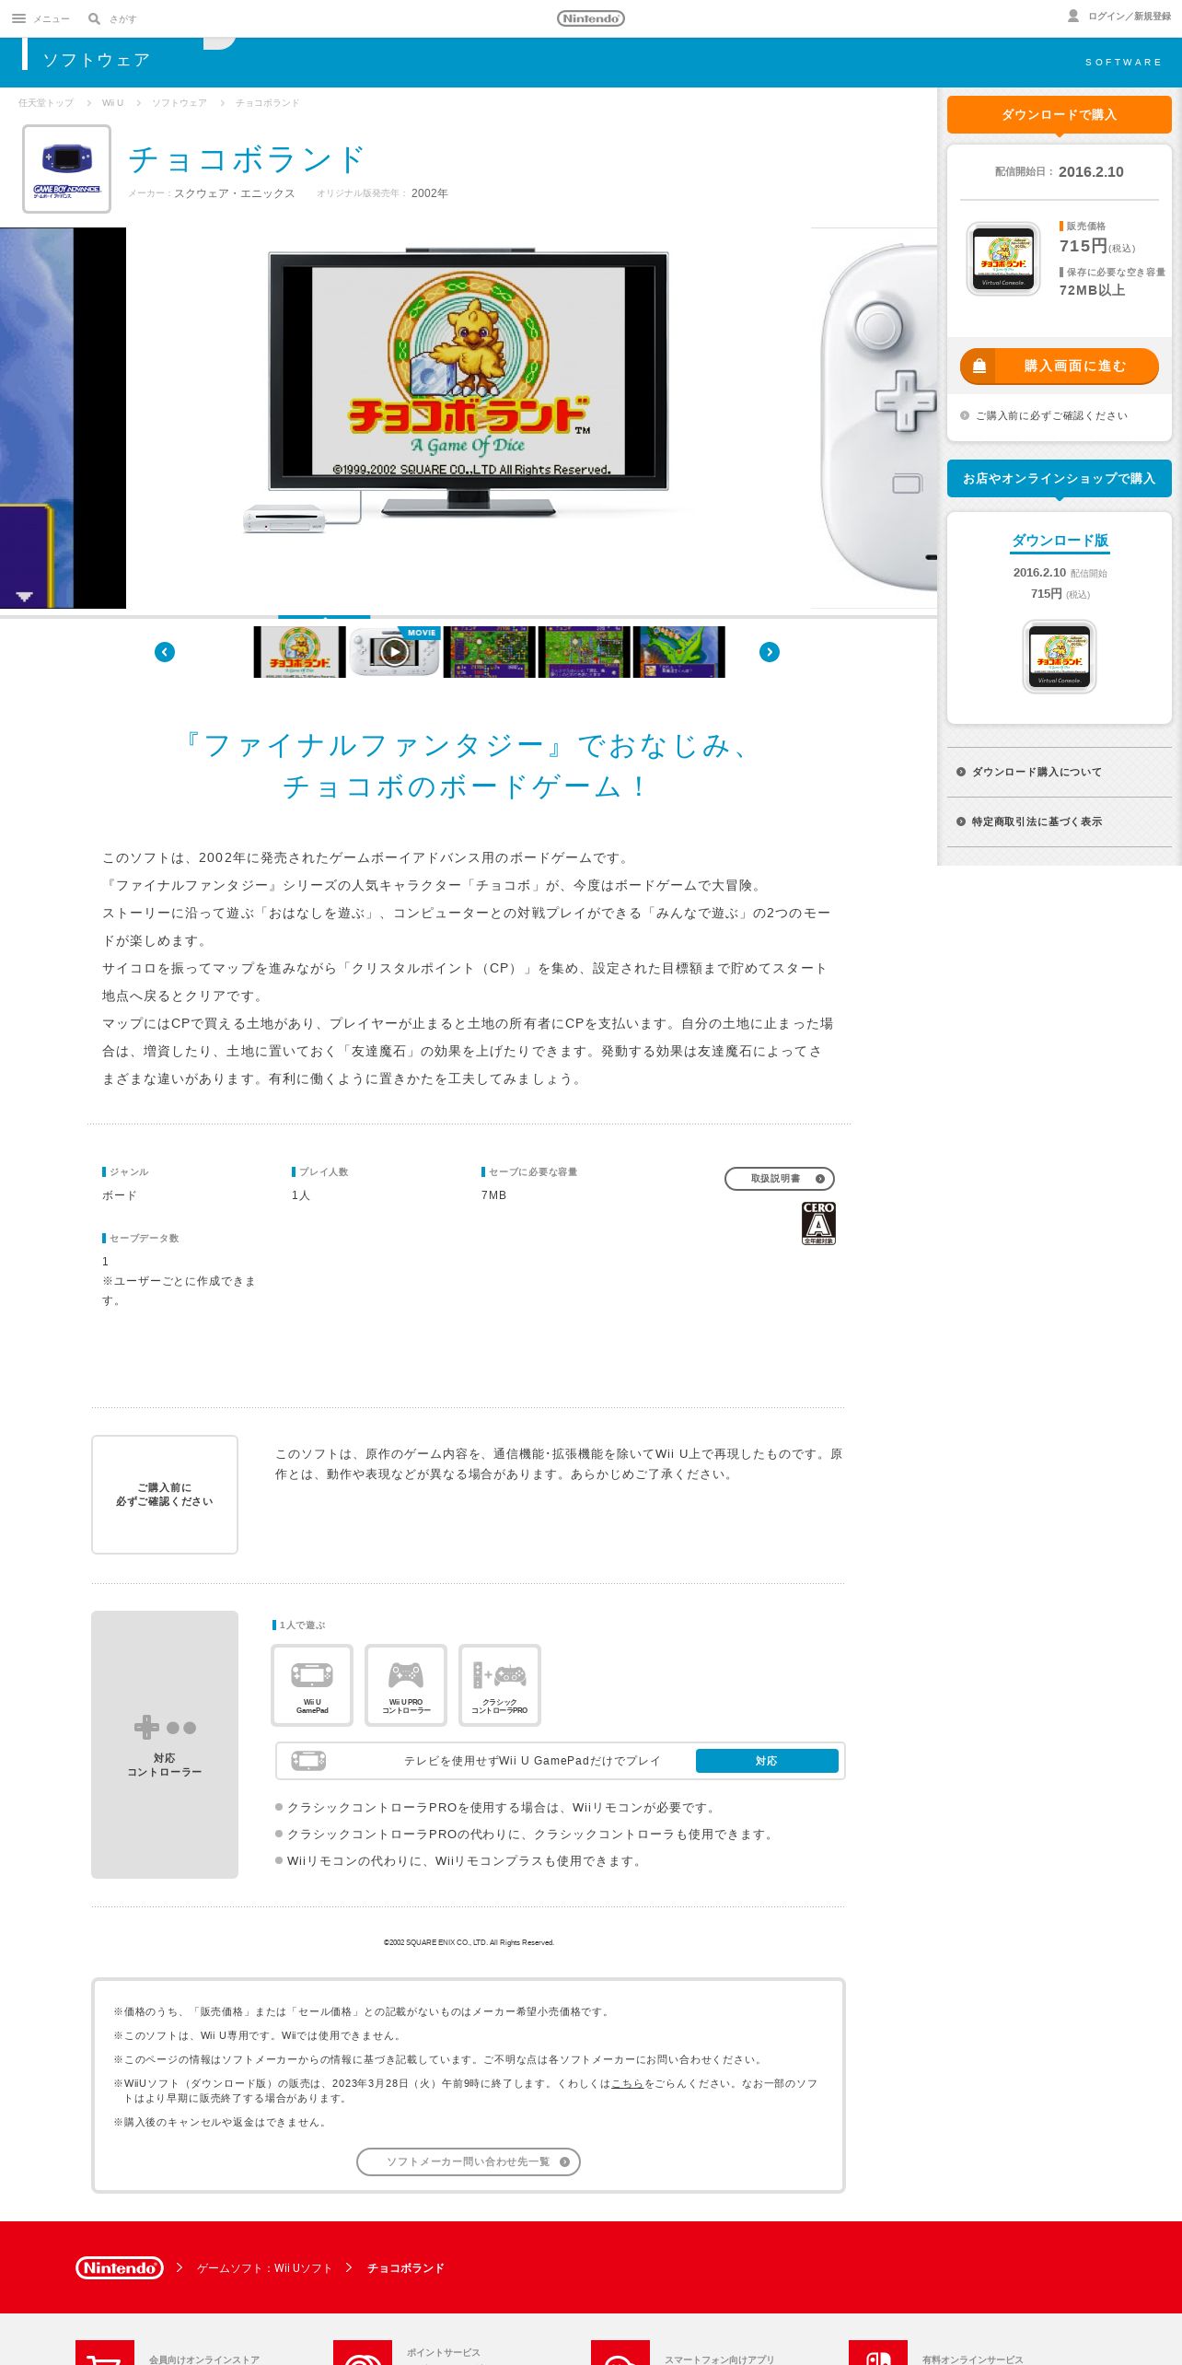This screenshot has width=1182, height=2365.
Task: Open the こちら link in notes
Action: coord(627,2083)
